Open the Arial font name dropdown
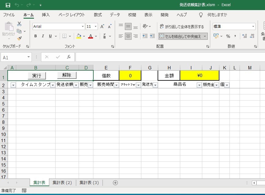The width and height of the screenshot is (265, 195). (83, 27)
